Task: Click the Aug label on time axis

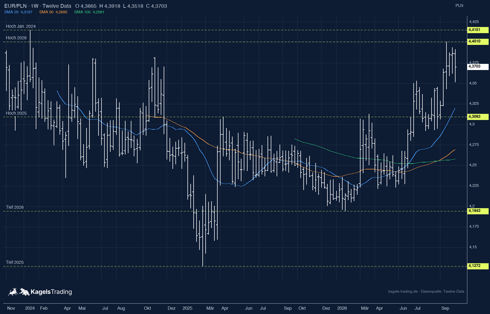Action: pos(121,308)
